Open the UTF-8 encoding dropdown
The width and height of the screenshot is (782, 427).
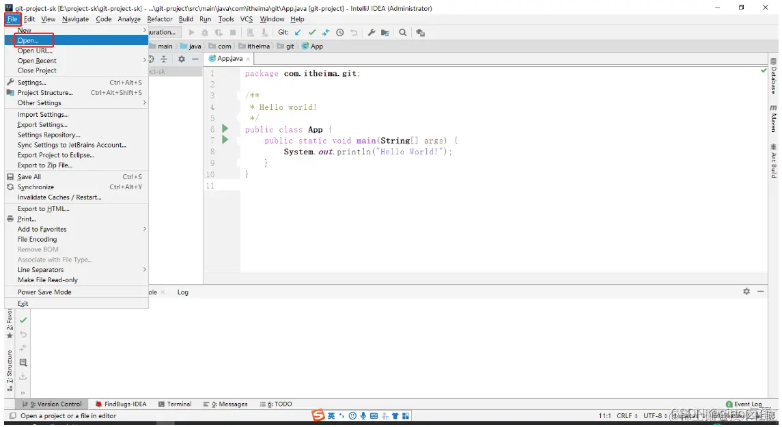pyautogui.click(x=655, y=415)
